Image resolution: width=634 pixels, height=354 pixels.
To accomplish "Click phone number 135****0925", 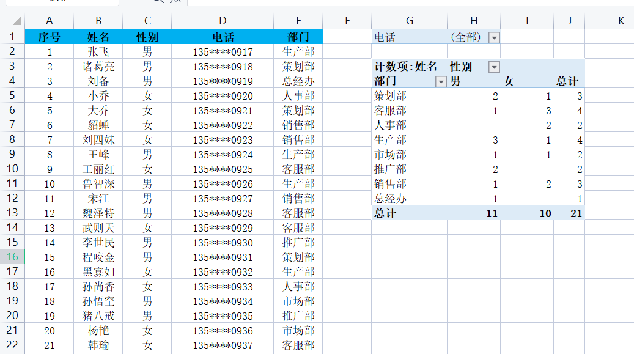I will point(223,169).
